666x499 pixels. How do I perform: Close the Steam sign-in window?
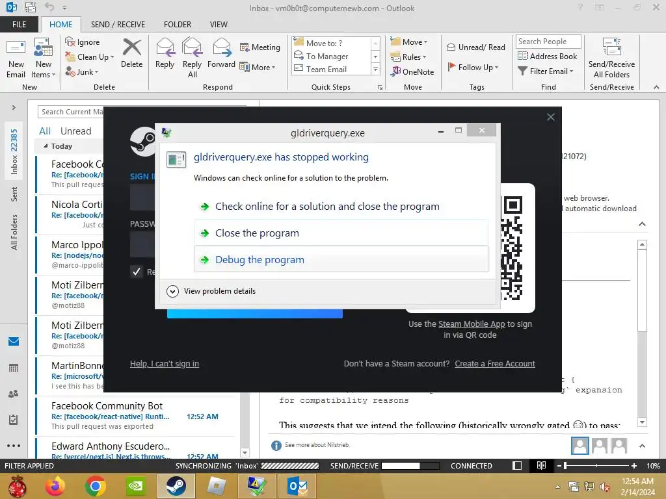click(x=550, y=117)
